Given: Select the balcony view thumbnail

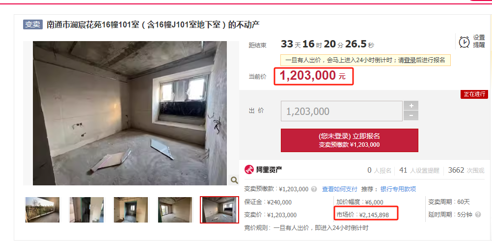Looking at the screenshot, I should tap(42, 210).
